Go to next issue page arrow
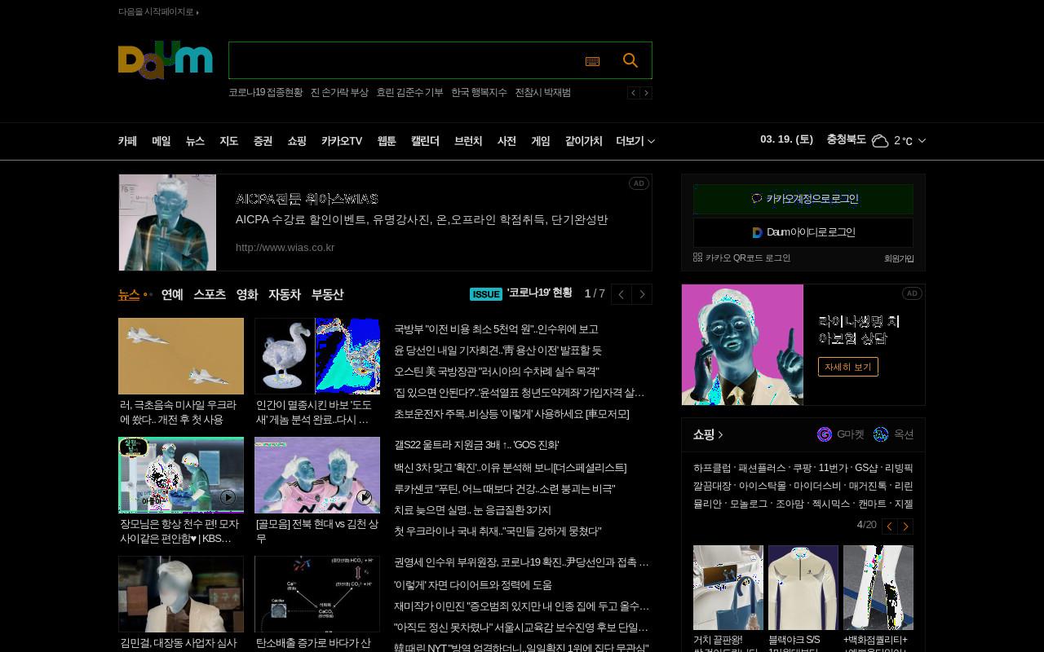This screenshot has height=652, width=1044. click(x=642, y=294)
